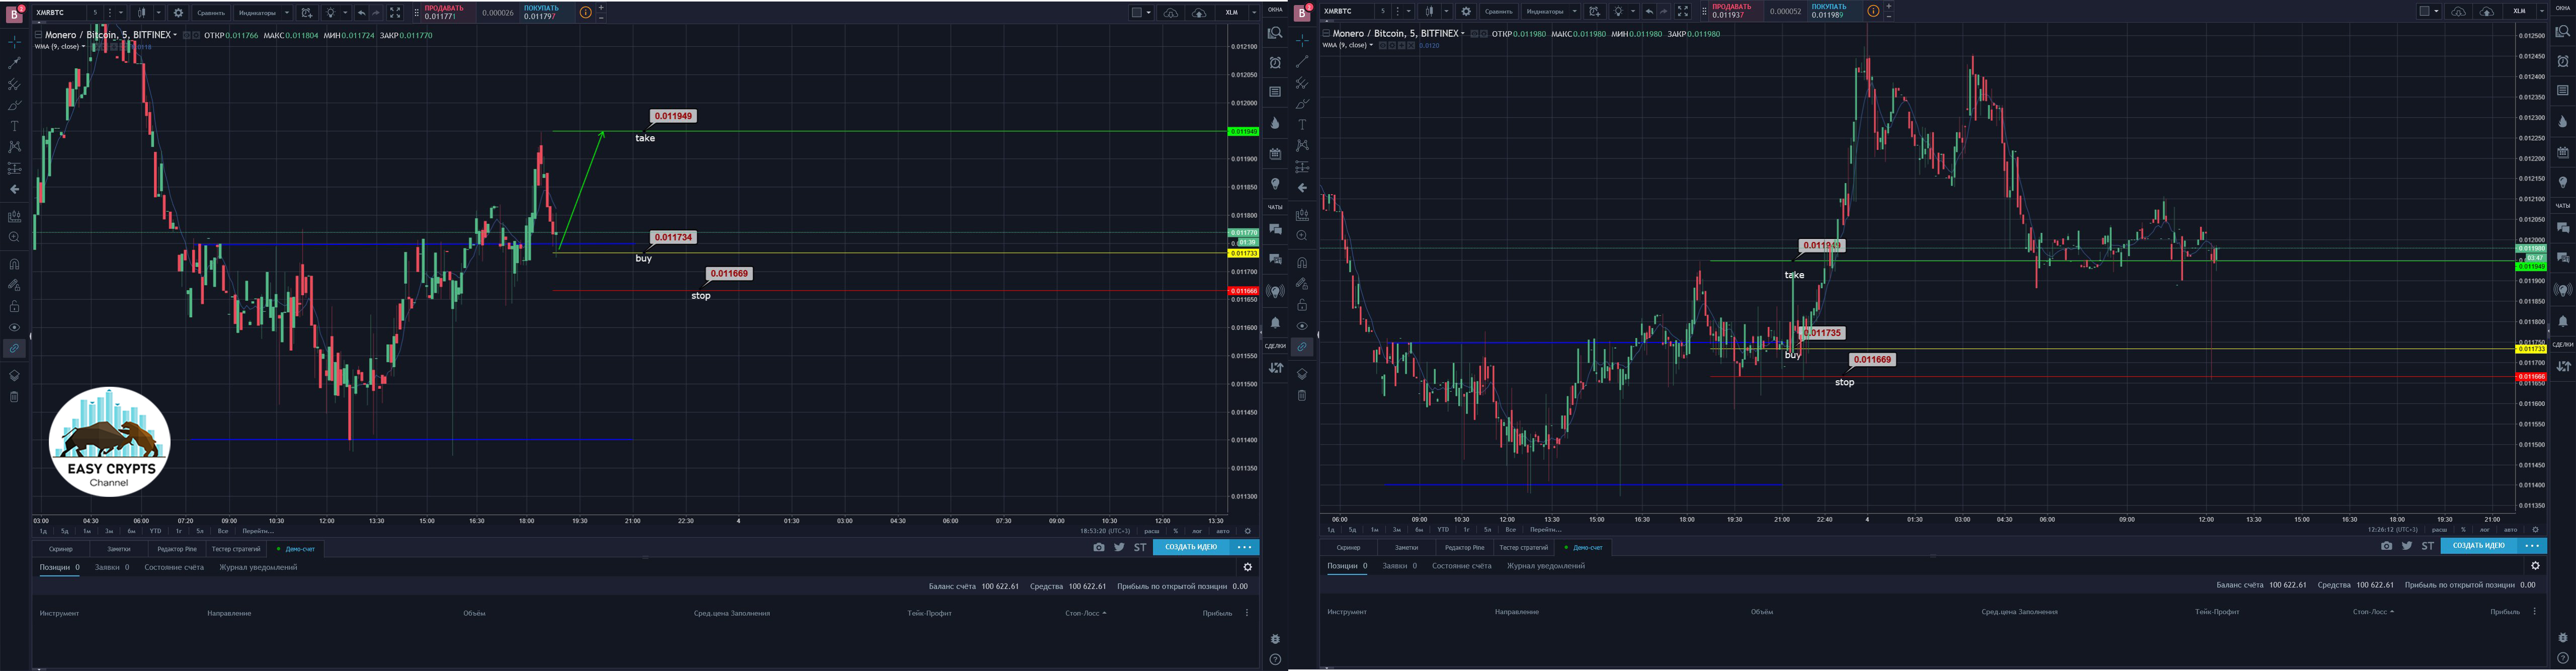Open the object tree icon in left window
This screenshot has height=671, width=2576.
pyautogui.click(x=14, y=375)
